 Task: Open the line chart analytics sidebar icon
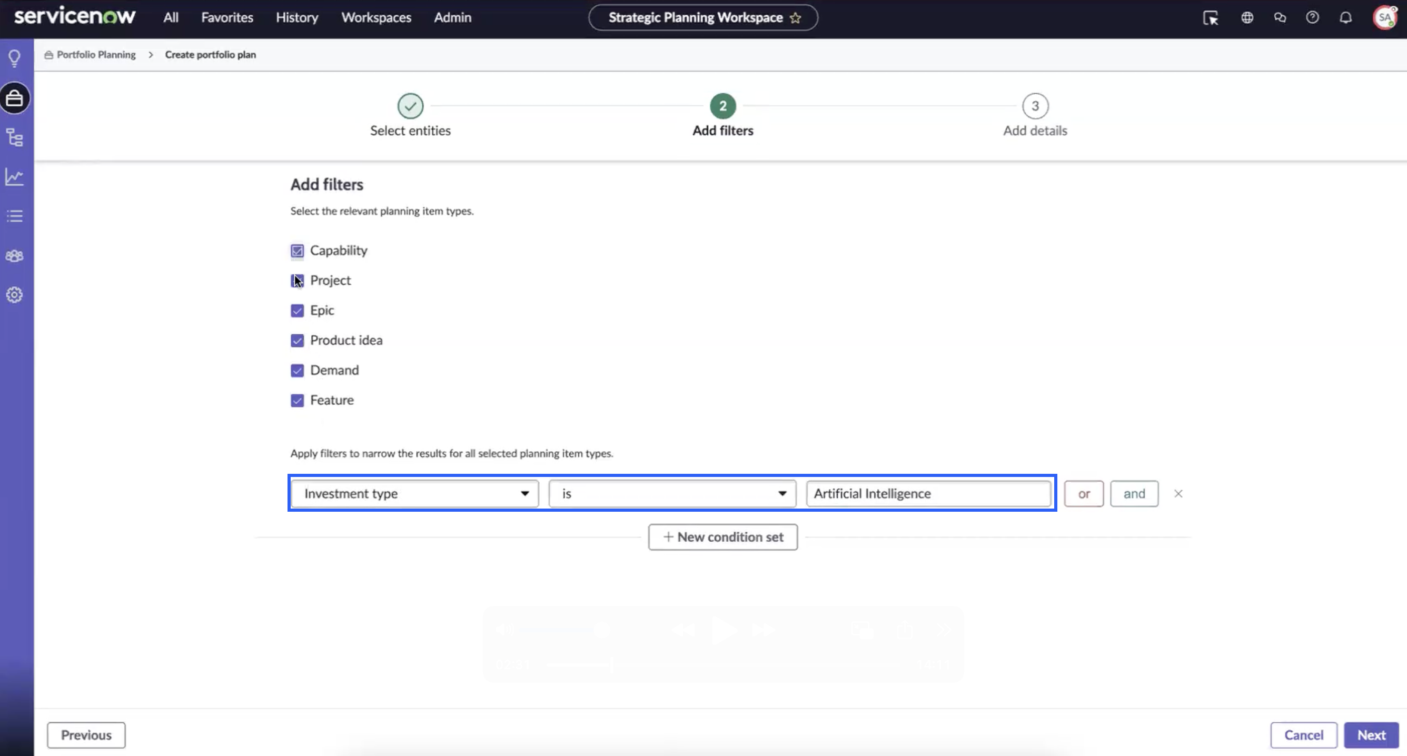(x=15, y=176)
